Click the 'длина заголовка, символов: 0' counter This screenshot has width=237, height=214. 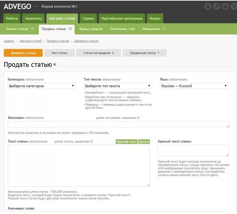[118, 118]
